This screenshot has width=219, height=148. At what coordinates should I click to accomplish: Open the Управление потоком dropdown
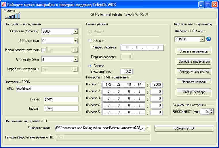(75, 69)
